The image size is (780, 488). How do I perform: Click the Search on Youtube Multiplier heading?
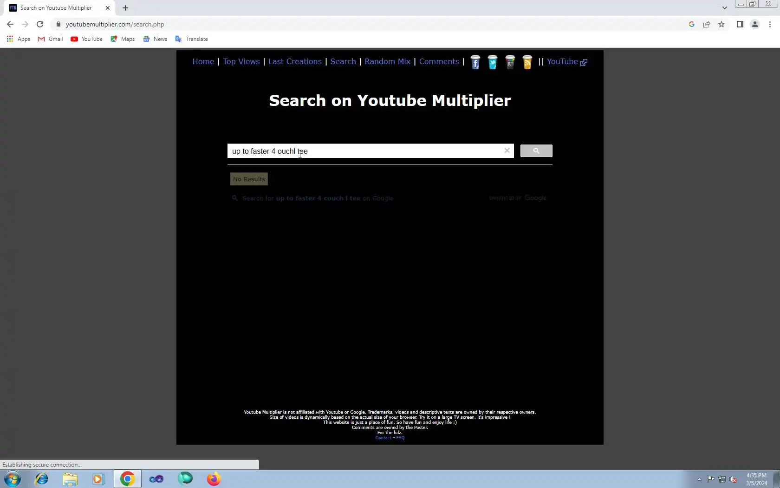pyautogui.click(x=390, y=100)
